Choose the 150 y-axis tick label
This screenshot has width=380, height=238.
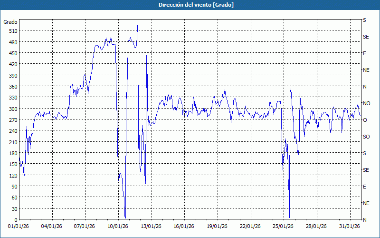[x=13, y=164]
